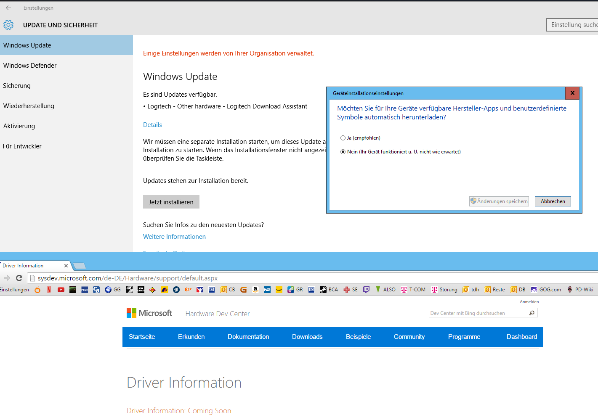The width and height of the screenshot is (598, 420).
Task: Click the ARD 'Das Erste' bookmark icon
Action: point(176,290)
